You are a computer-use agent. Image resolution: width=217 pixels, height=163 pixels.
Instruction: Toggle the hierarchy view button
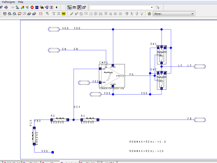click(70, 7)
